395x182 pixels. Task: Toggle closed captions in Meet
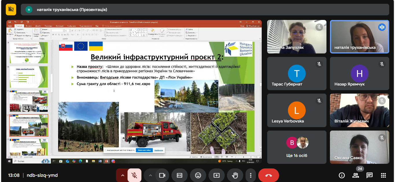[x=180, y=175]
